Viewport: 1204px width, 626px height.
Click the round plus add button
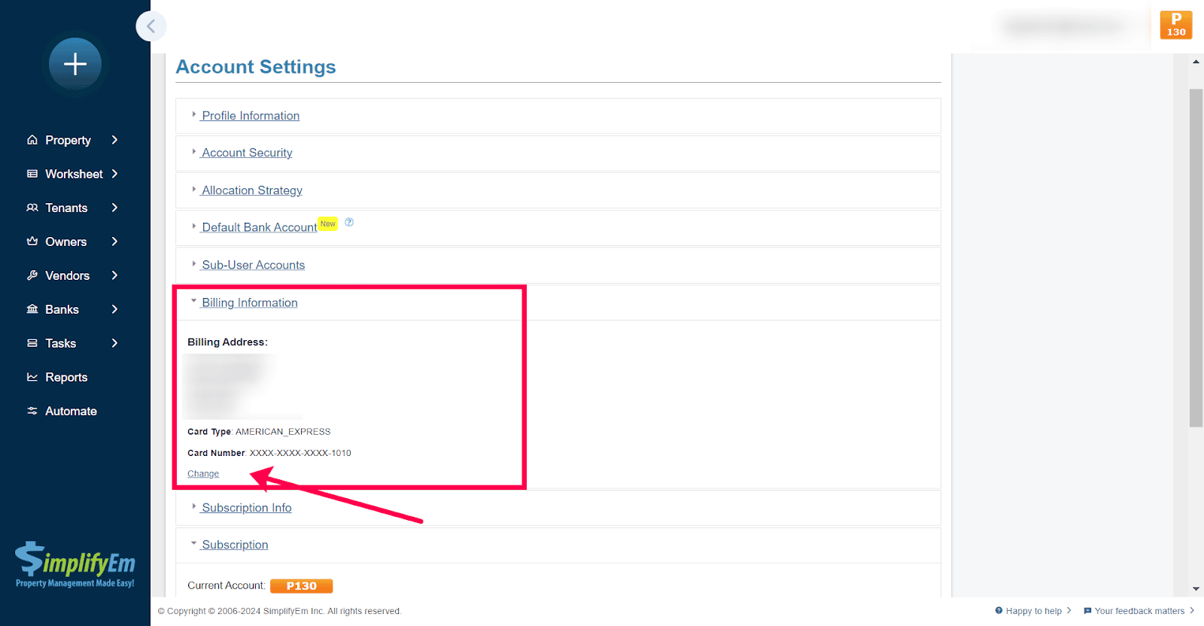[75, 65]
